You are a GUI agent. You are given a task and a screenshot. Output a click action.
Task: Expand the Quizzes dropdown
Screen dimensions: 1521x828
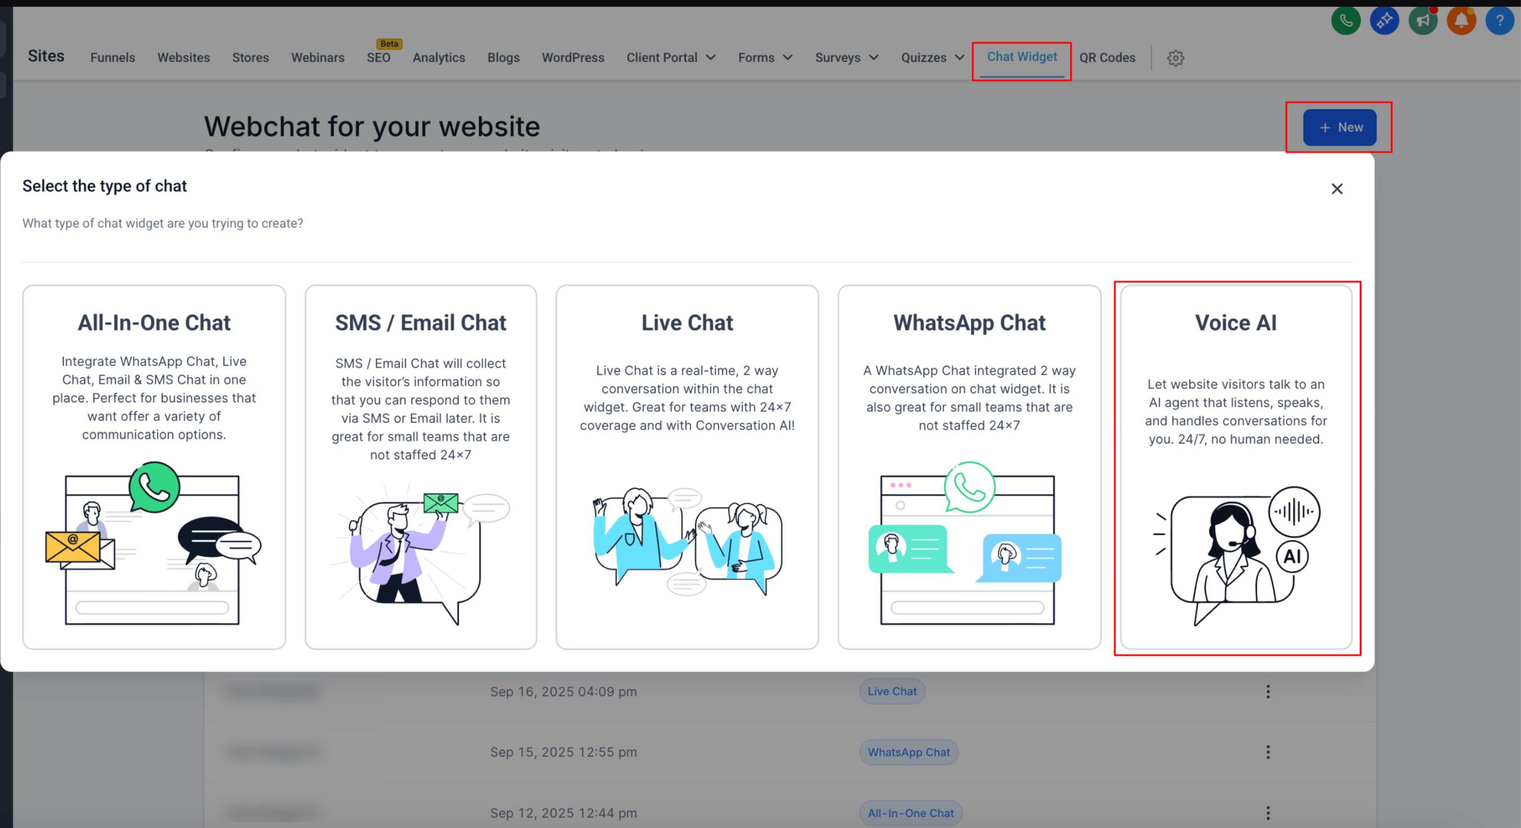[x=933, y=58]
